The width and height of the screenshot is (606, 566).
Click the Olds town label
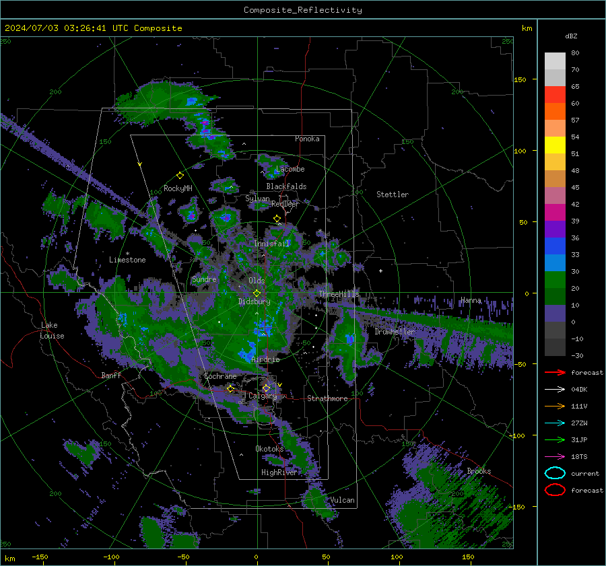tap(257, 281)
